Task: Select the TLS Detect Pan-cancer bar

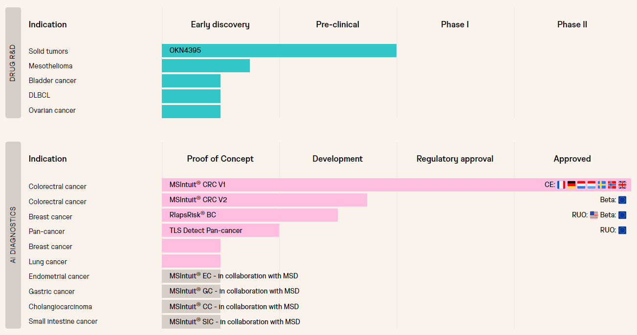Action: pyautogui.click(x=220, y=230)
